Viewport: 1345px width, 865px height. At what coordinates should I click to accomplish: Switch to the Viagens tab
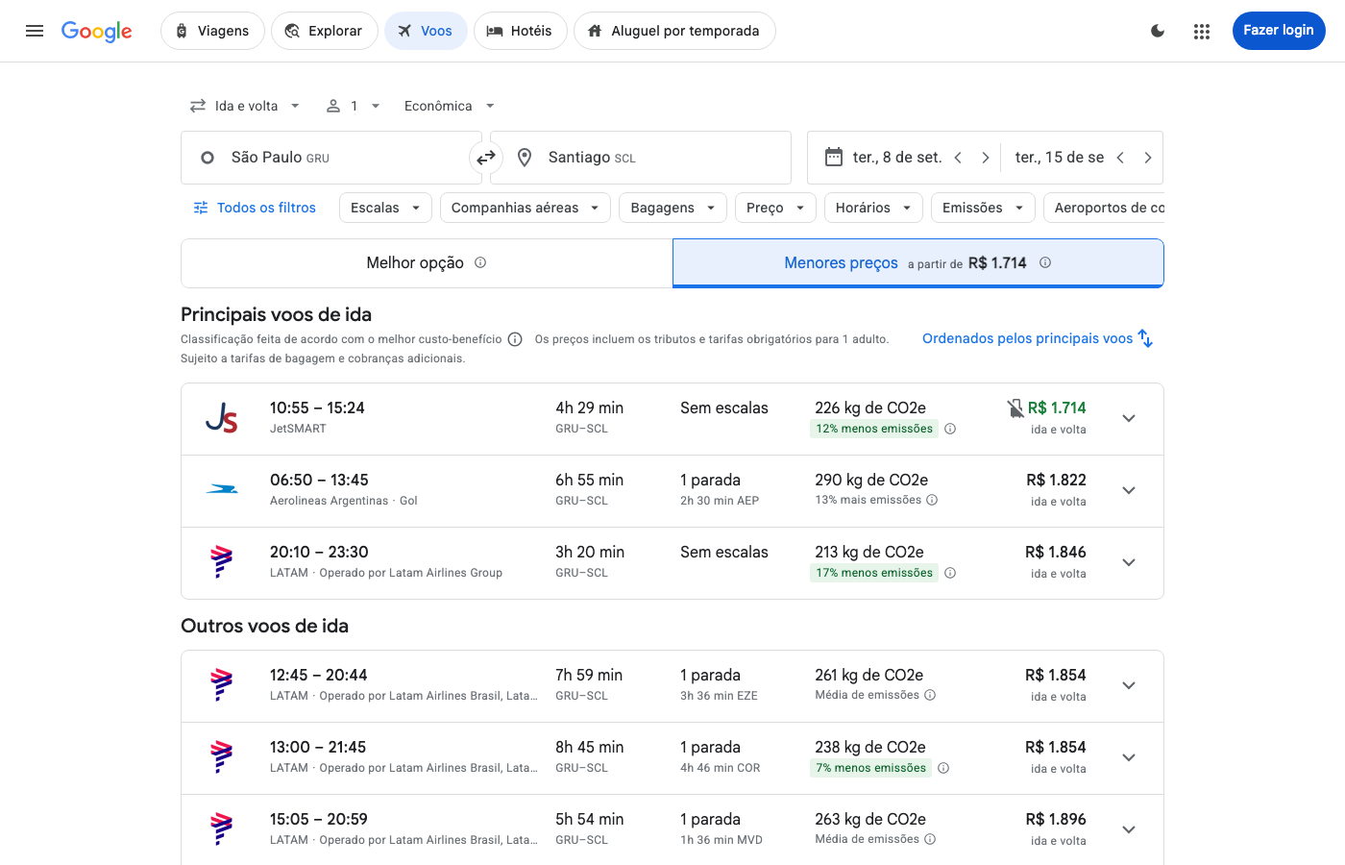point(212,31)
